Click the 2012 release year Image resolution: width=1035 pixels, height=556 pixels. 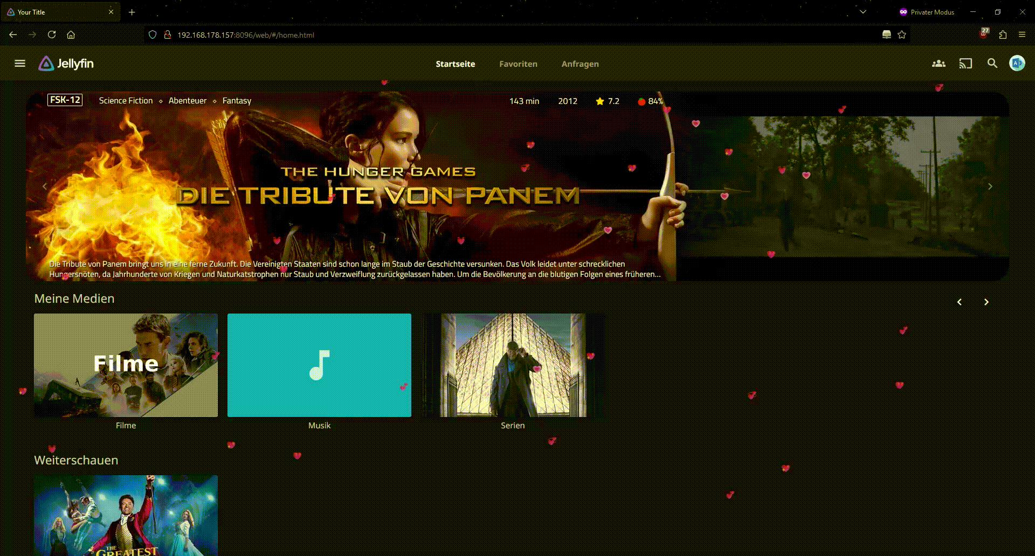click(x=568, y=101)
